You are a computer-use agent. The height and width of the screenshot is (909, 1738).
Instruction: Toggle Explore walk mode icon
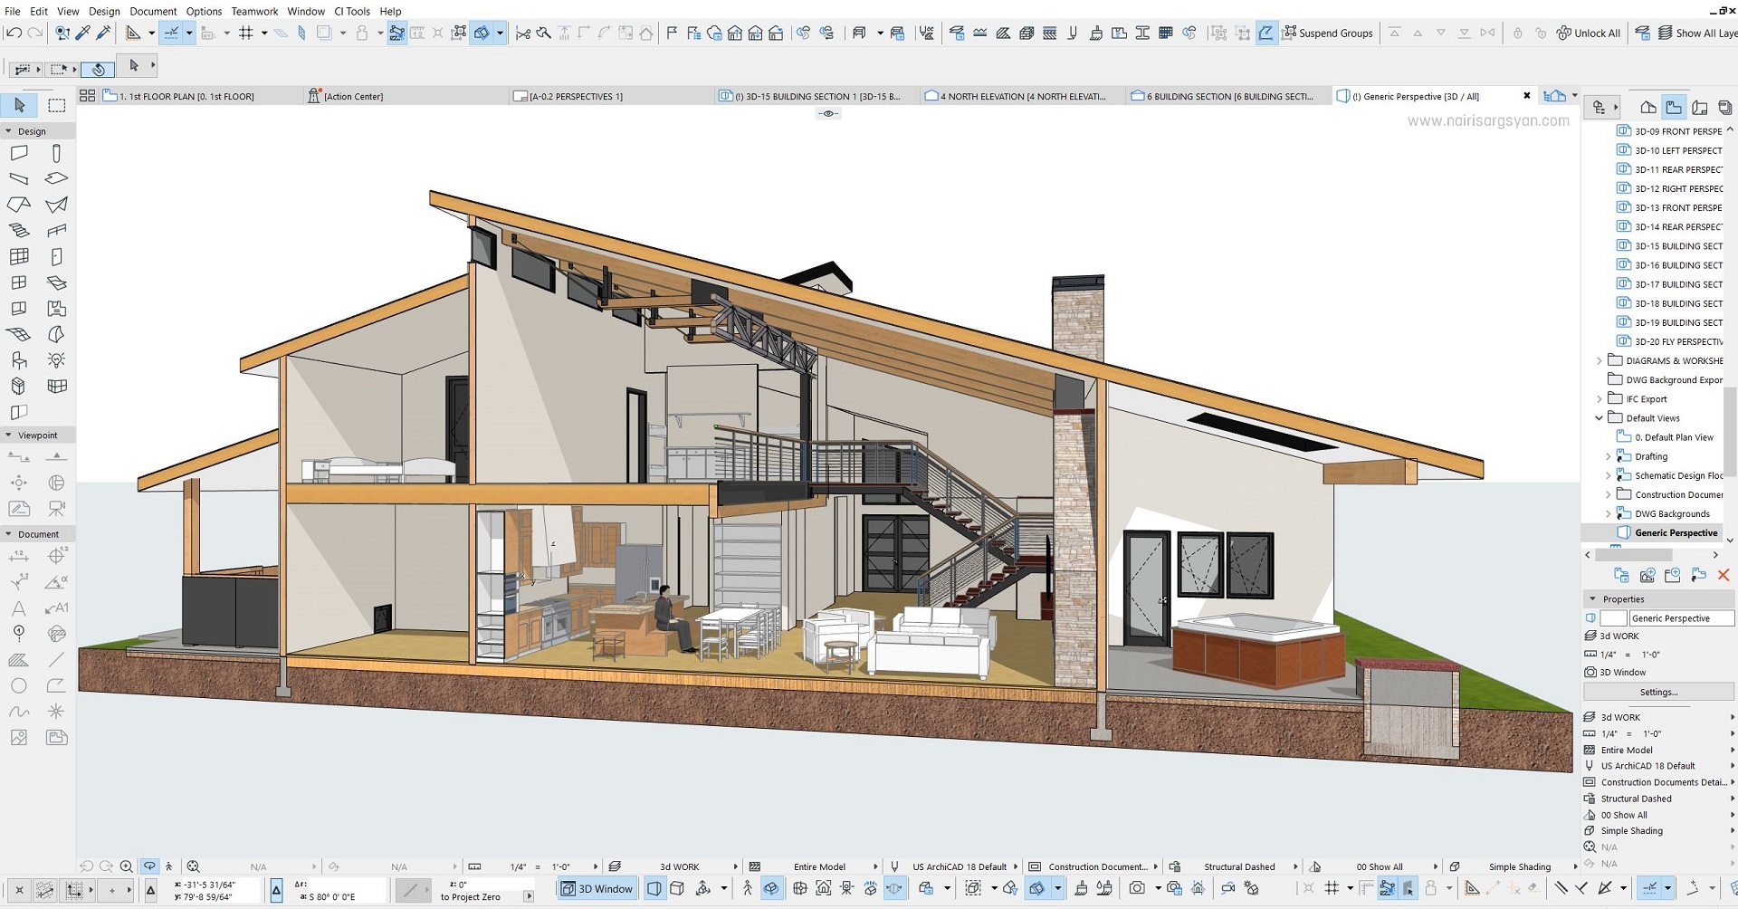[748, 888]
